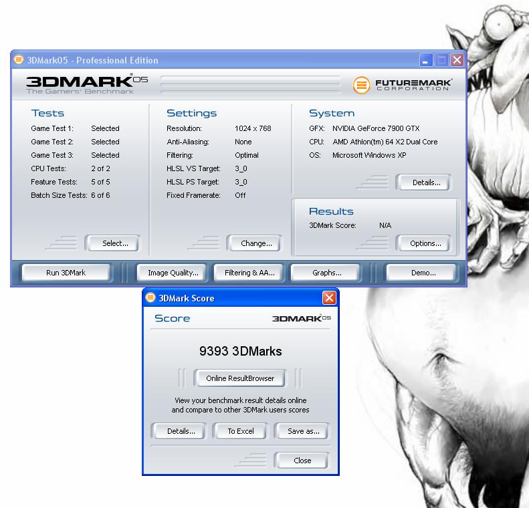This screenshot has height=508, width=529.
Task: Click 3DMark Score dialog title icon
Action: coord(150,297)
